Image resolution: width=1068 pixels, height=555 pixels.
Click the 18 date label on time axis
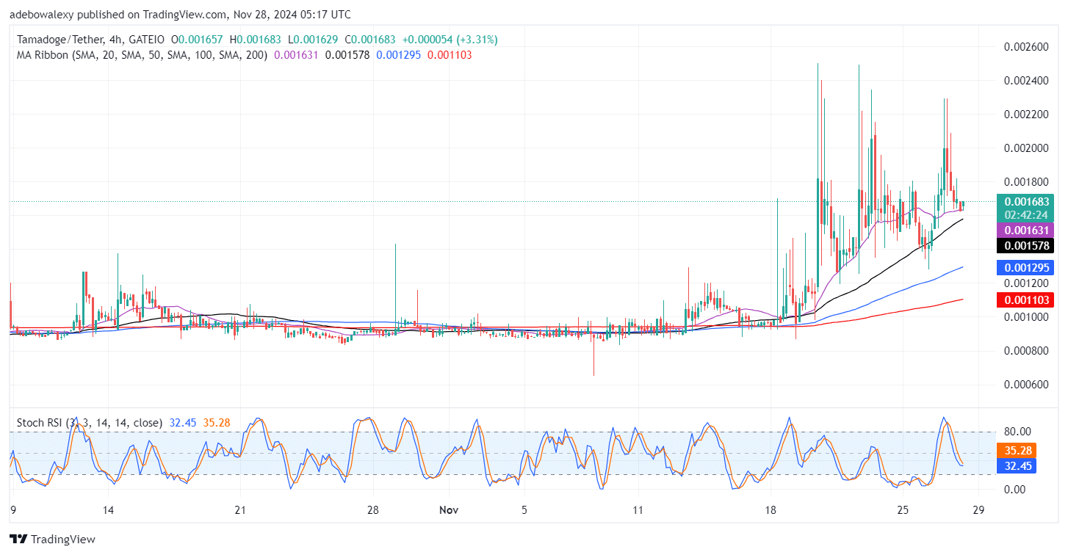[771, 509]
